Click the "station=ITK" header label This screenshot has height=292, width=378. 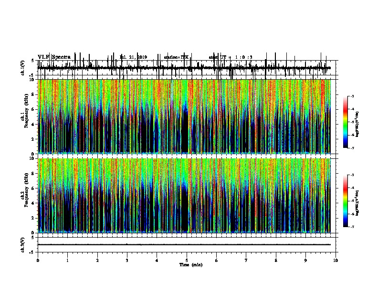176,57
